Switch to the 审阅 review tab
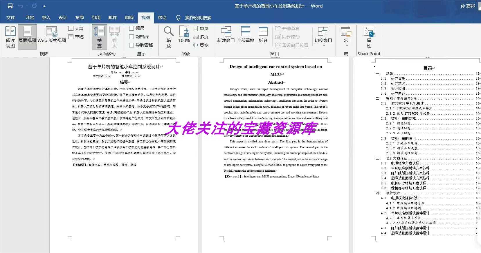 pyautogui.click(x=129, y=18)
